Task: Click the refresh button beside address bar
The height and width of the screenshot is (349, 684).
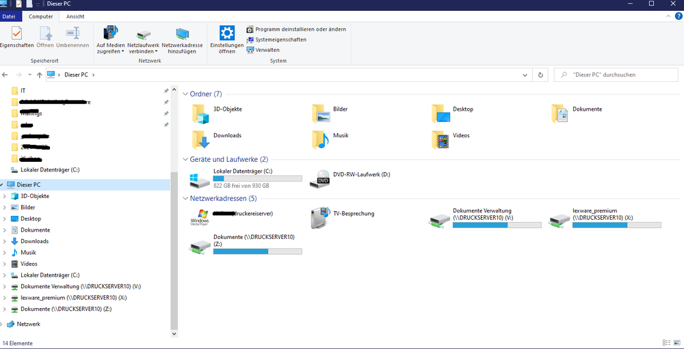Action: (x=541, y=74)
